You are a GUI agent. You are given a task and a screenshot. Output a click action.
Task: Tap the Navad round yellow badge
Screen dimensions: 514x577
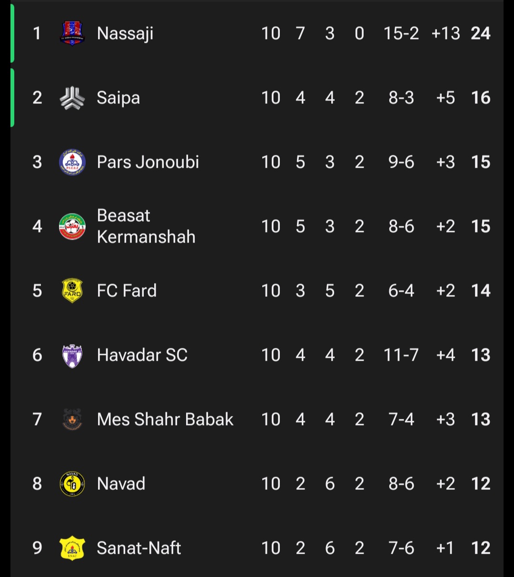click(x=72, y=484)
